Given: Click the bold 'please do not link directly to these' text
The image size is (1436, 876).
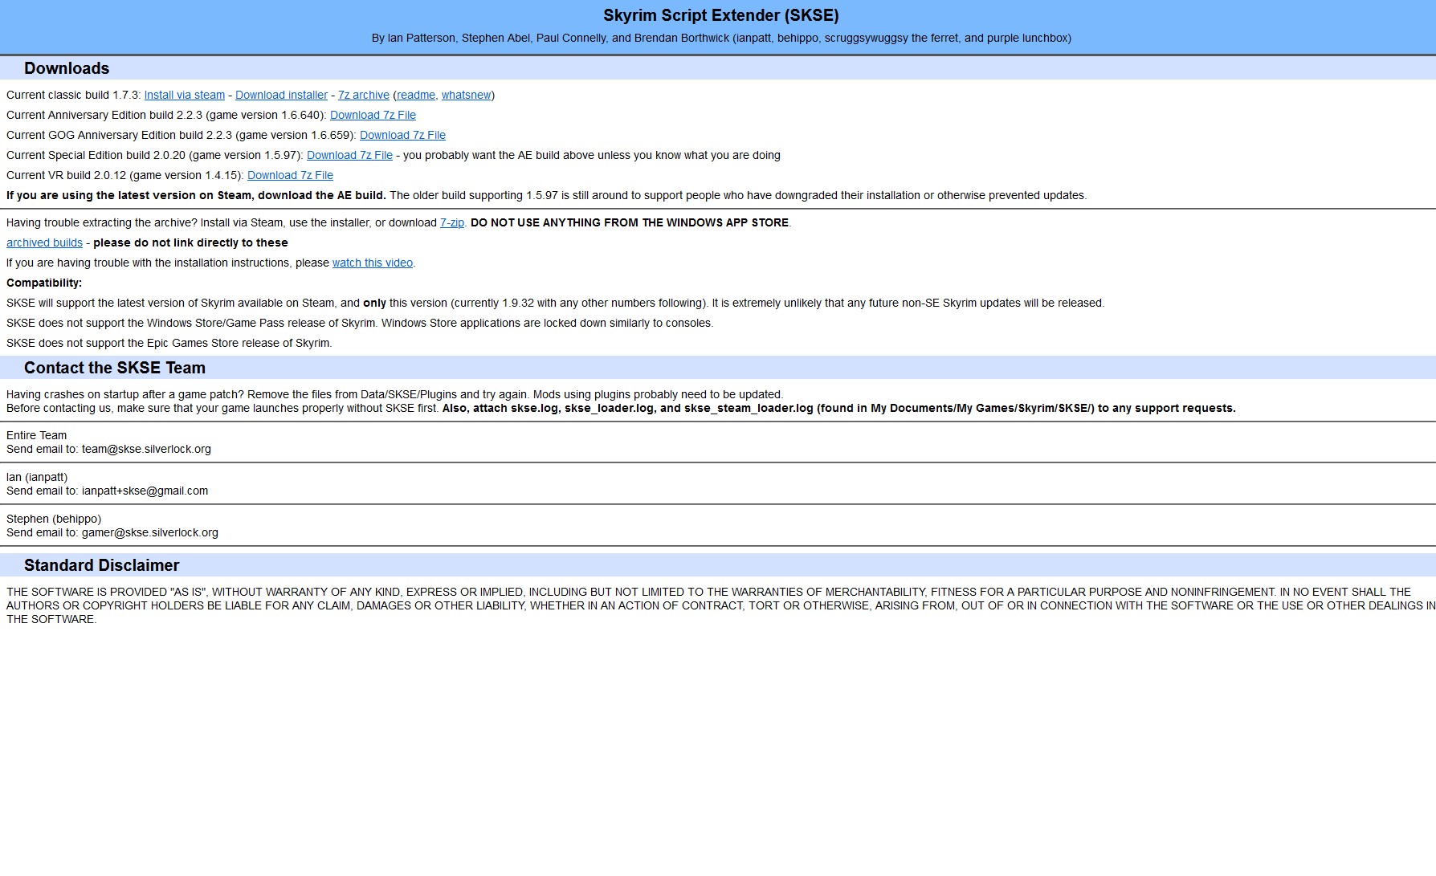Looking at the screenshot, I should (x=190, y=242).
